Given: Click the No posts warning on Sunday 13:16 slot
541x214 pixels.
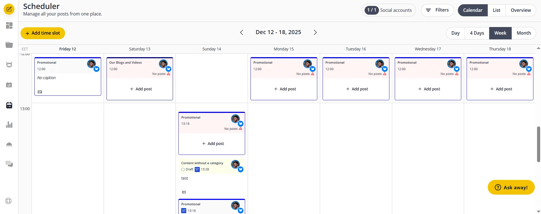Looking at the screenshot, I should (x=233, y=129).
